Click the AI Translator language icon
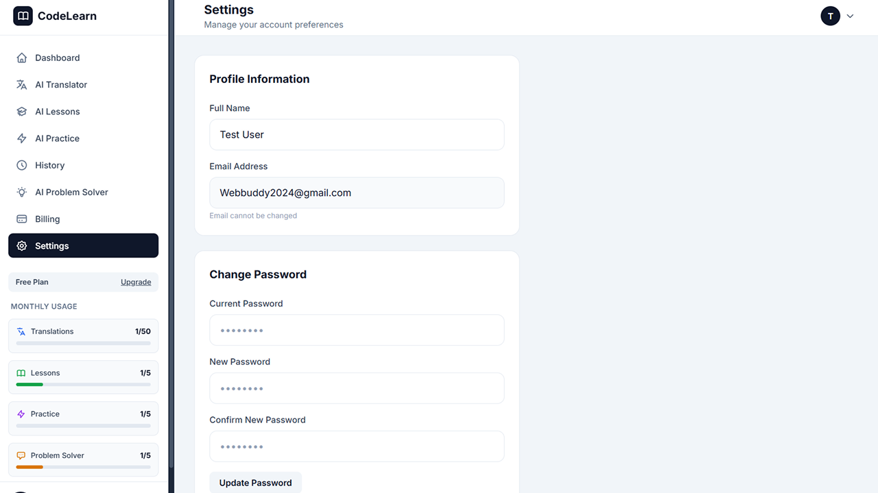This screenshot has height=493, width=878. coord(22,85)
